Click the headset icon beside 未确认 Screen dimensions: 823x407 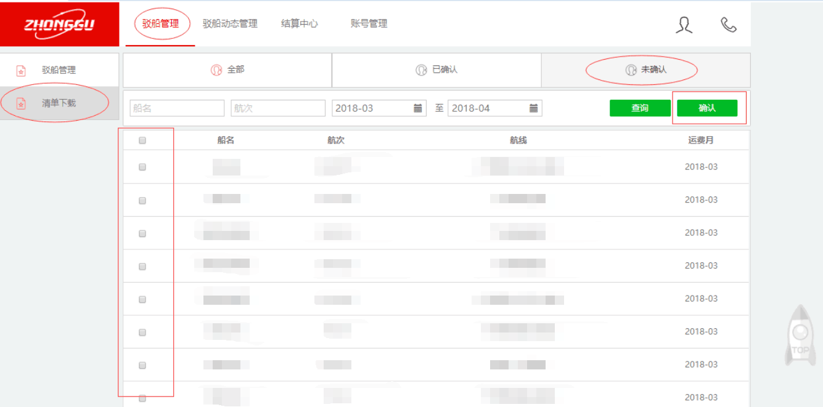pyautogui.click(x=631, y=70)
